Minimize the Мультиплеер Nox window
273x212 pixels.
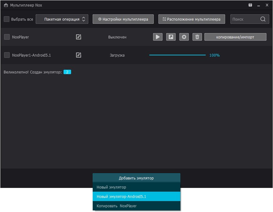click(259, 5)
